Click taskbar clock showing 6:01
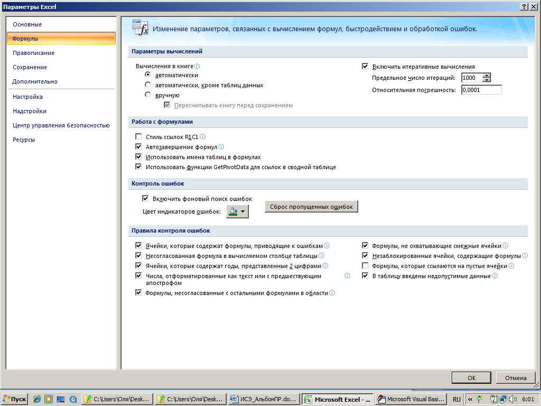 pyautogui.click(x=528, y=400)
